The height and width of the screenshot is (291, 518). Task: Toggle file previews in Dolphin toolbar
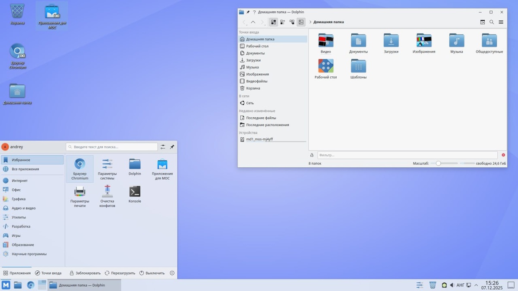point(301,22)
